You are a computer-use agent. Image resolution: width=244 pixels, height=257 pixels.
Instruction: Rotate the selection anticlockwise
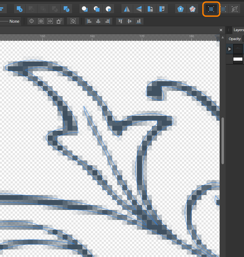pyautogui.click(x=150, y=9)
